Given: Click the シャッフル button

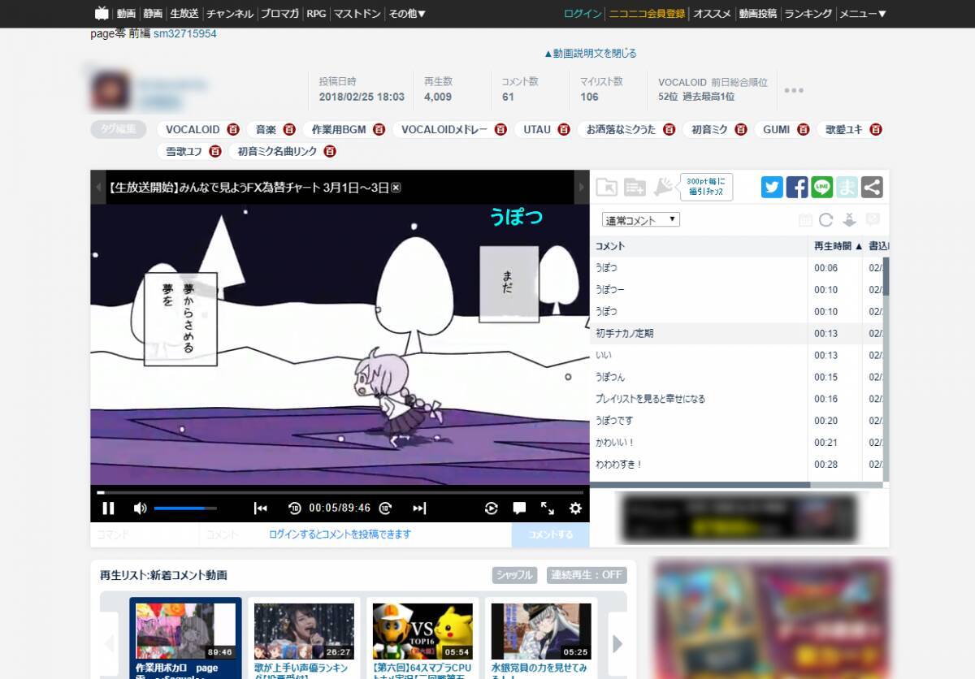Looking at the screenshot, I should click(x=514, y=575).
